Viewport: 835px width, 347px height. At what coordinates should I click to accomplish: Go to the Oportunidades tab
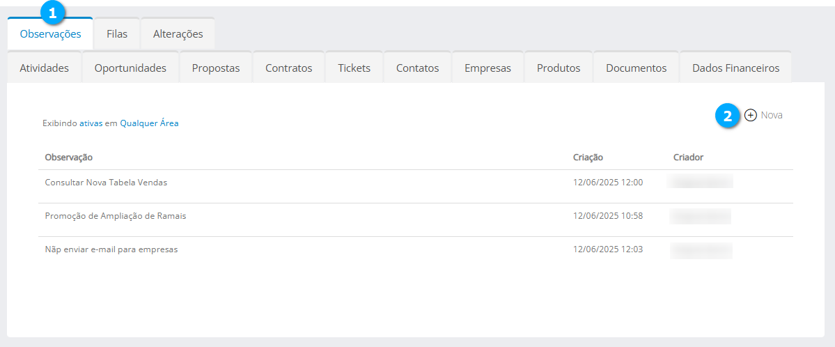[x=130, y=68]
